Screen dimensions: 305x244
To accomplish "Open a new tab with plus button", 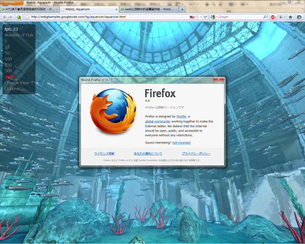I will (182, 10).
